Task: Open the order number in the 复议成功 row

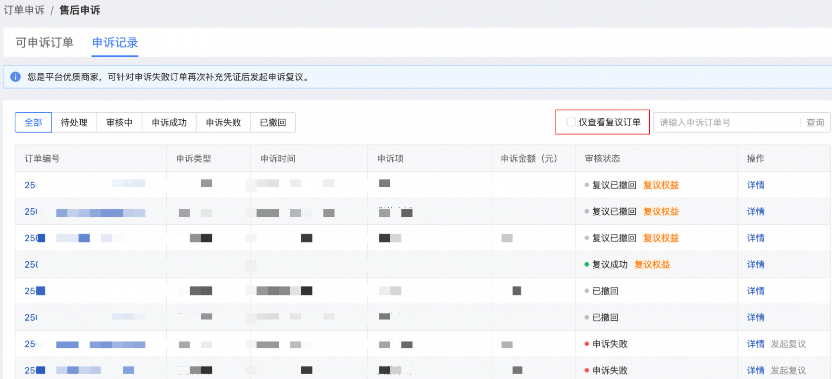Action: coord(31,265)
